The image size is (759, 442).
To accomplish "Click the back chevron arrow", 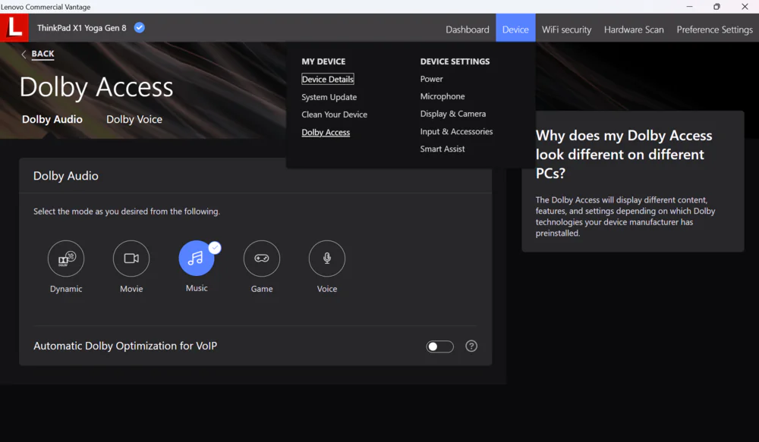I will [x=24, y=54].
